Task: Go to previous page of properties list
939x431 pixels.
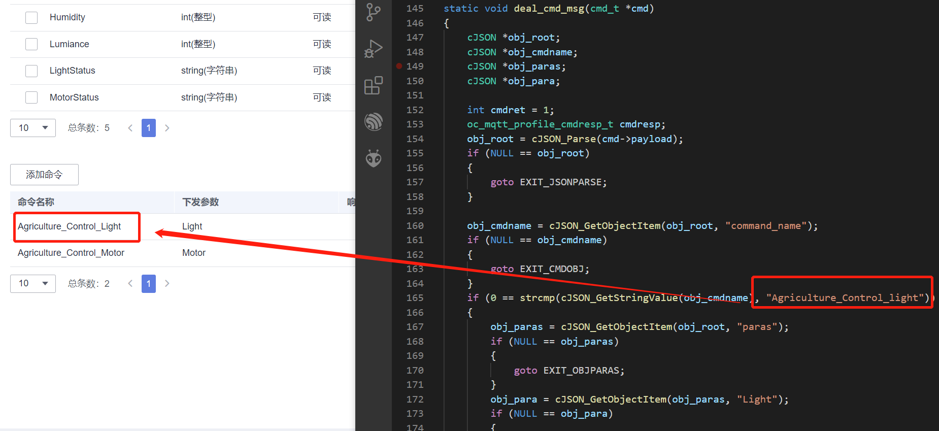Action: [130, 128]
